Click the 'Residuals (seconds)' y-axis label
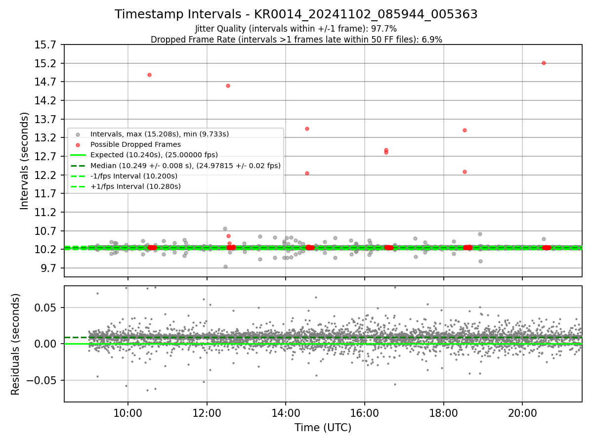This screenshot has height=445, width=593. pos(16,344)
